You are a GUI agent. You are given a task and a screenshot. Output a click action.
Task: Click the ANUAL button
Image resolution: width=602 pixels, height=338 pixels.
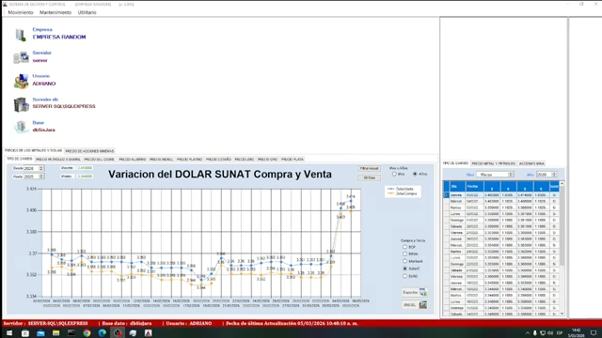pos(414,305)
